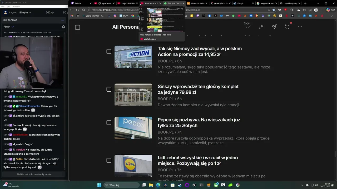This screenshot has height=189, width=337.
Task: Open File Explorer from the taskbar
Action: (151, 185)
